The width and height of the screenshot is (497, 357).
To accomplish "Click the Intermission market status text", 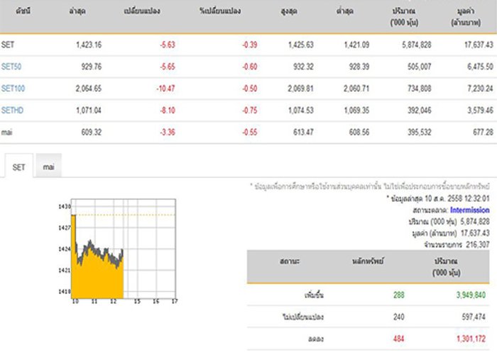I will 470,210.
